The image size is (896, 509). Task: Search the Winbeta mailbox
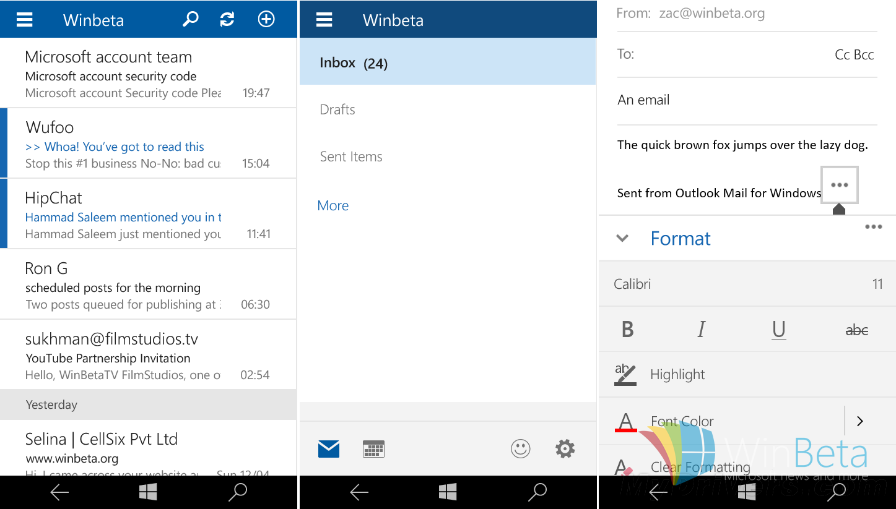pyautogui.click(x=189, y=19)
